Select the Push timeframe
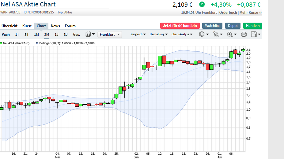Viewport: 284px width, 159px height. coord(6,34)
